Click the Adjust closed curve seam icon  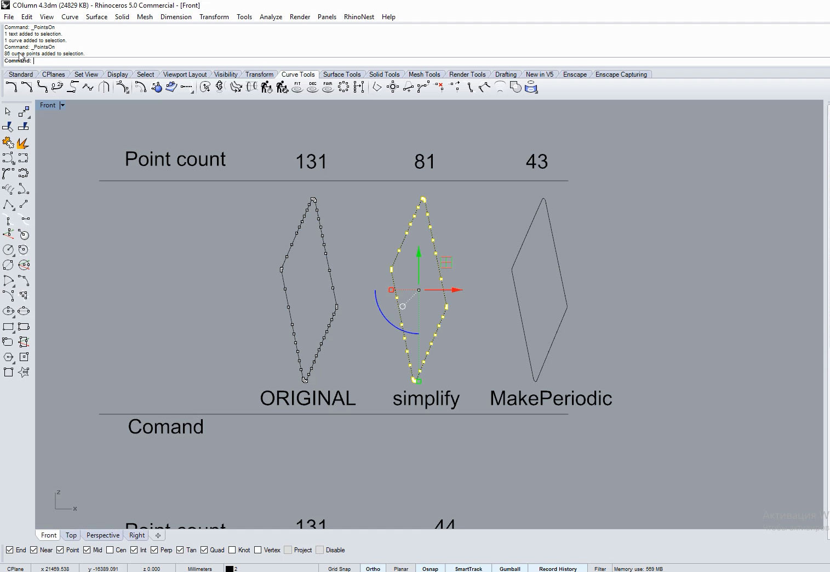pyautogui.click(x=205, y=87)
